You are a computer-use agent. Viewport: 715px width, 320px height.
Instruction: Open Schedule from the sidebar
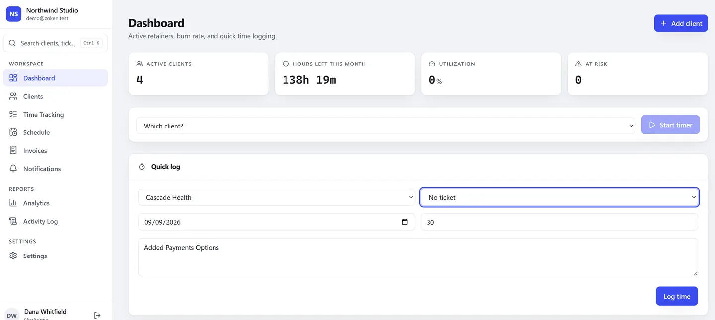click(56, 132)
